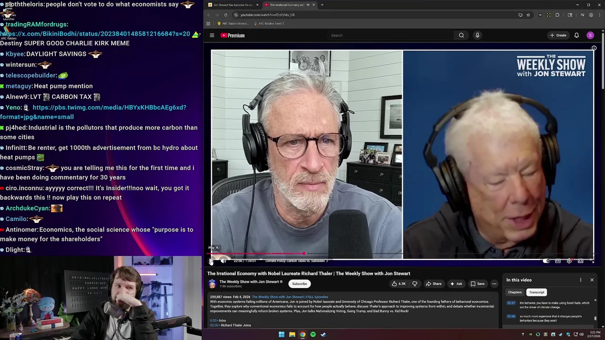Jump to transcript timestamp 22:46
The height and width of the screenshot is (340, 605).
point(511,316)
